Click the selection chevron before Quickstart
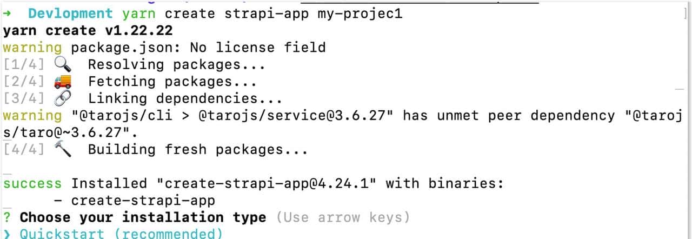692x239 pixels. tap(7, 234)
